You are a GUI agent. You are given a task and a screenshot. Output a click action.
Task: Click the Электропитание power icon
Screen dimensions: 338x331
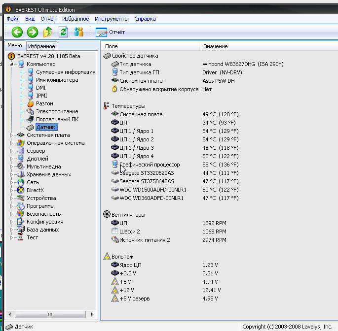click(x=30, y=111)
